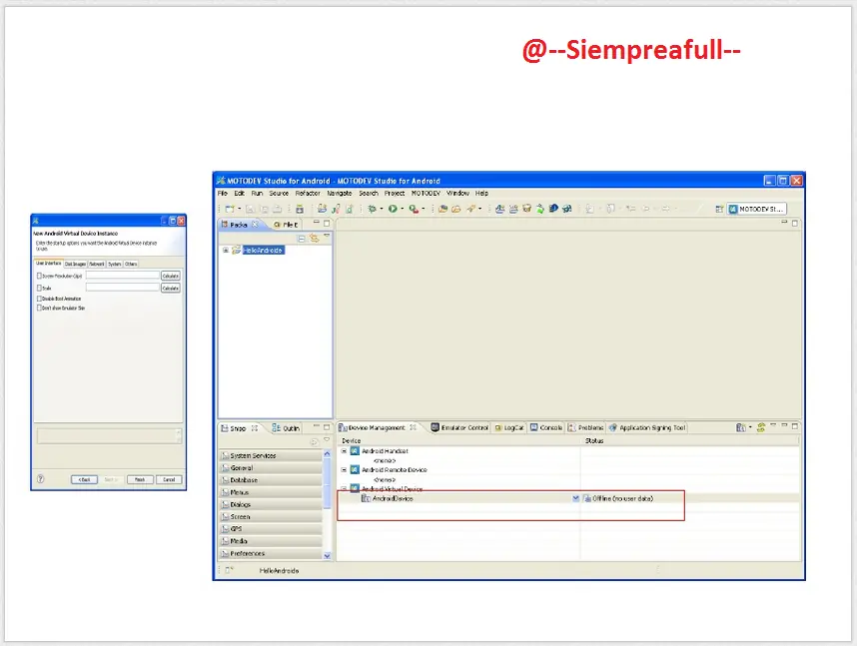Viewport: 857px width, 646px height.
Task: Enable Disable Boot Animation checkbox
Action: 39,299
